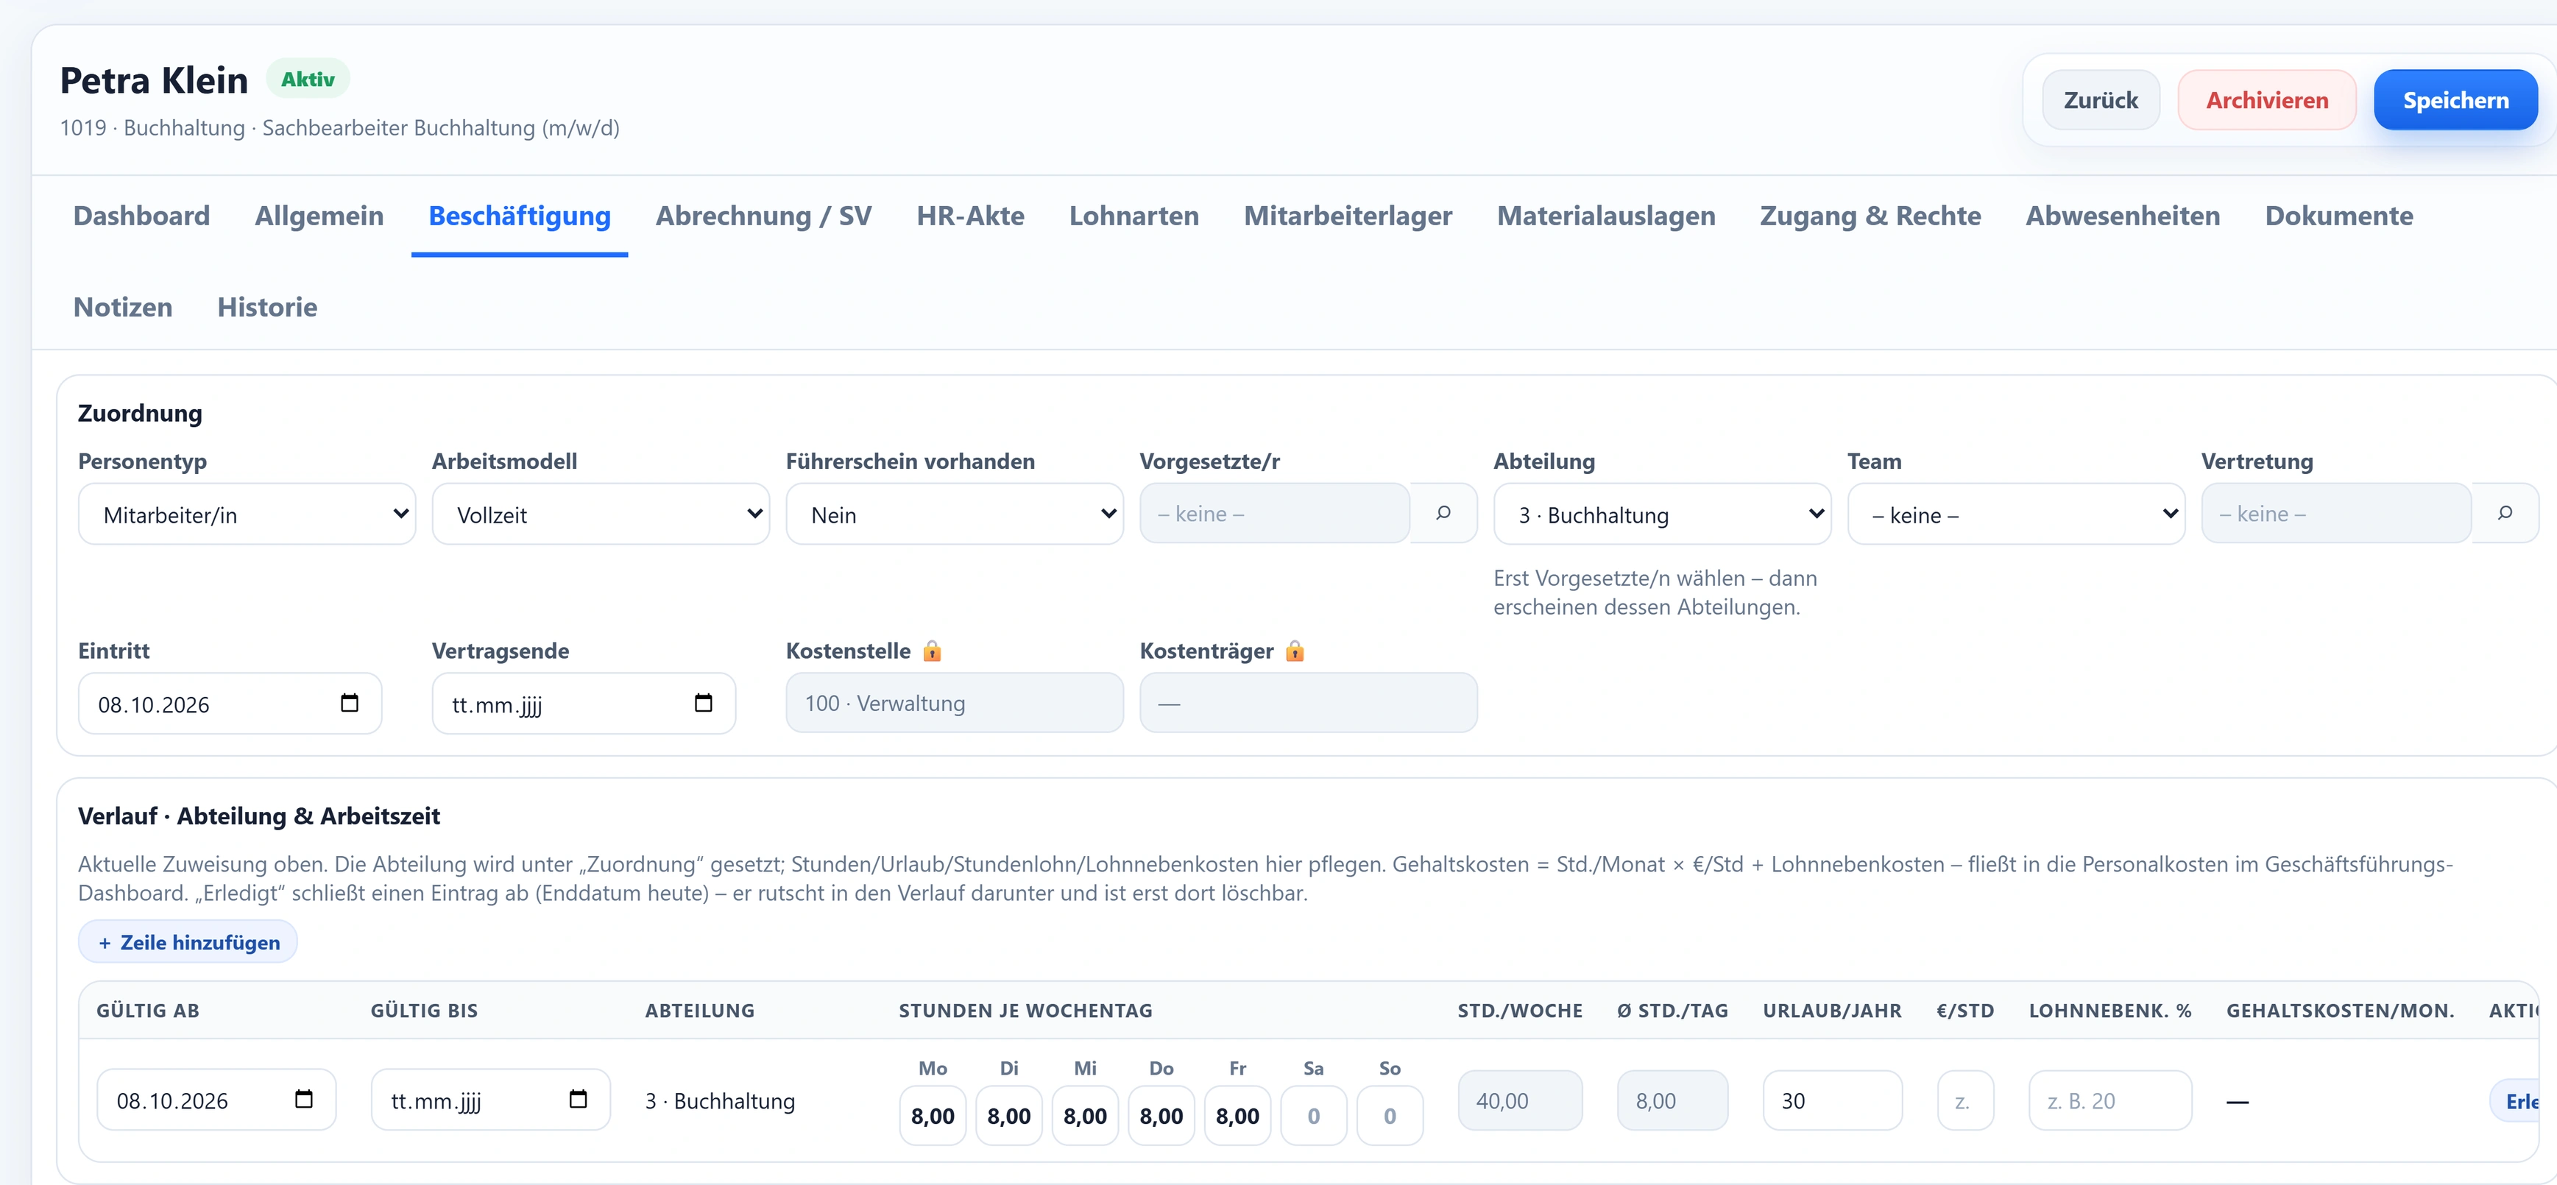The height and width of the screenshot is (1185, 2557).
Task: Open calendar picker for Vertragsende date
Action: [703, 703]
